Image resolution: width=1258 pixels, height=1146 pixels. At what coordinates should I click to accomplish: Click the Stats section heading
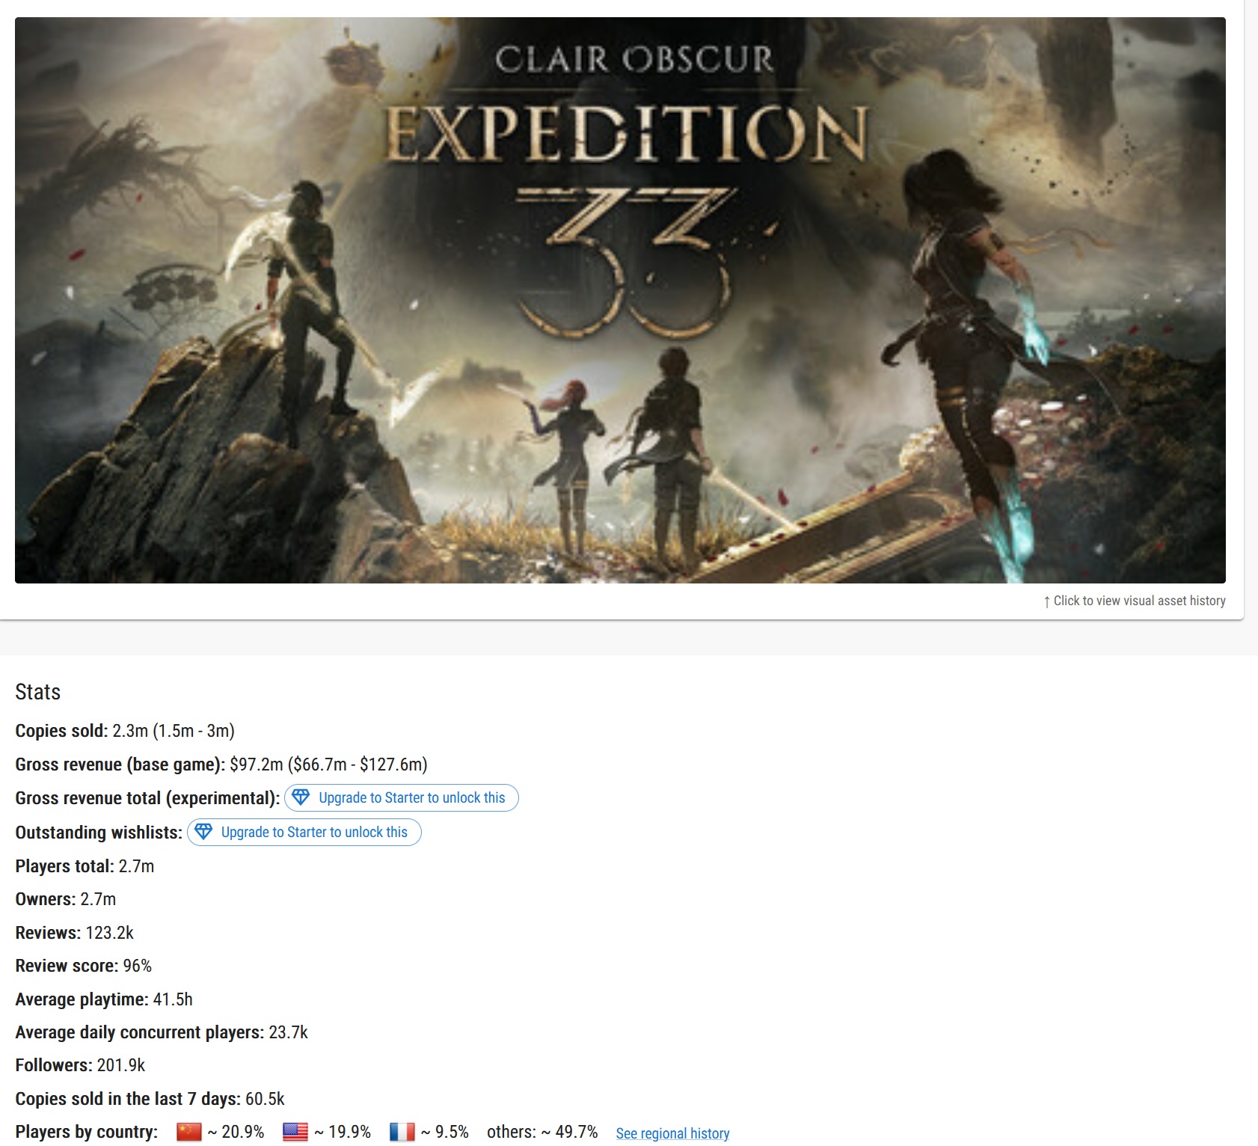point(38,692)
